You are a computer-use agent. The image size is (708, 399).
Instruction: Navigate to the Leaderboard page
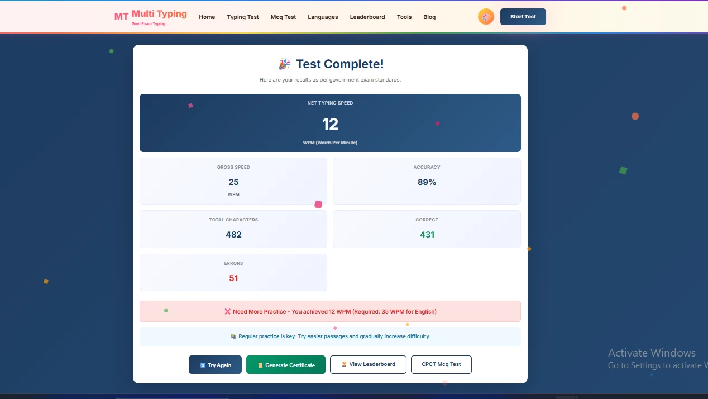[x=367, y=17]
